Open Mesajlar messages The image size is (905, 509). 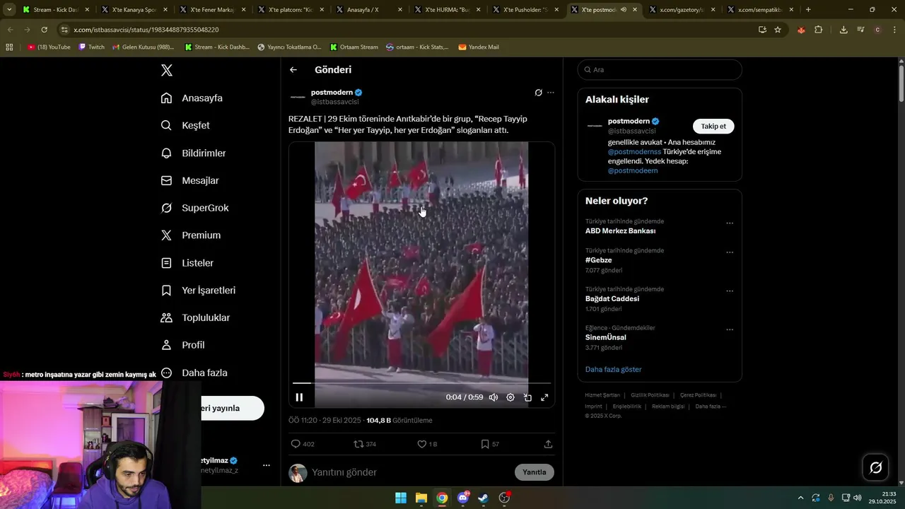coord(189,180)
